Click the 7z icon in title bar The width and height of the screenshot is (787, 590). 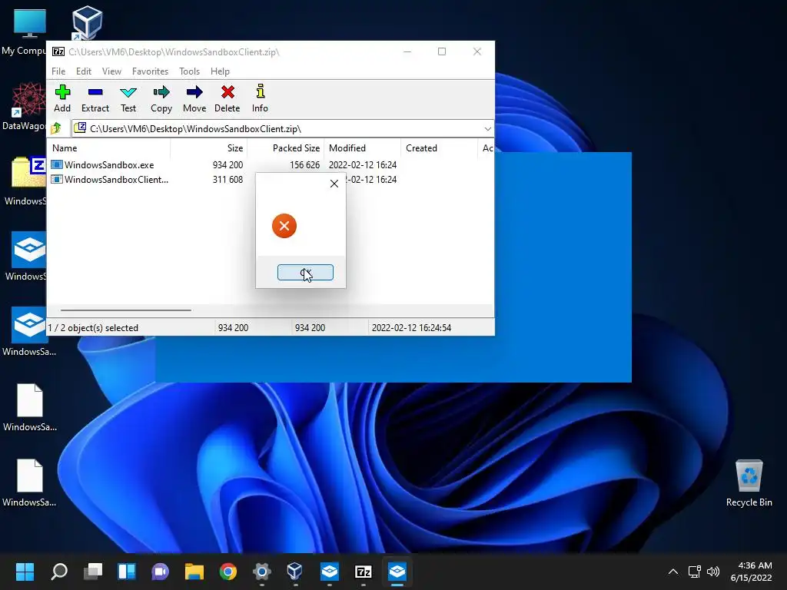tap(58, 51)
